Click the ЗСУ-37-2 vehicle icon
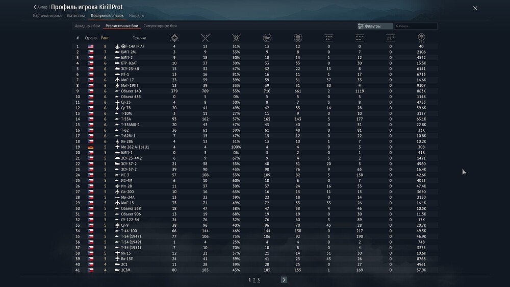Viewport: 510px width, 287px height. click(x=117, y=164)
